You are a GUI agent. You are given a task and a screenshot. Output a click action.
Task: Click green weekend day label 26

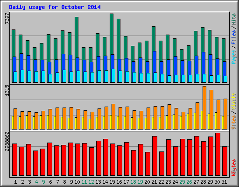189,182
